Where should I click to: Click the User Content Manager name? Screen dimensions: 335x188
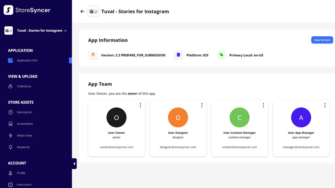tap(240, 133)
